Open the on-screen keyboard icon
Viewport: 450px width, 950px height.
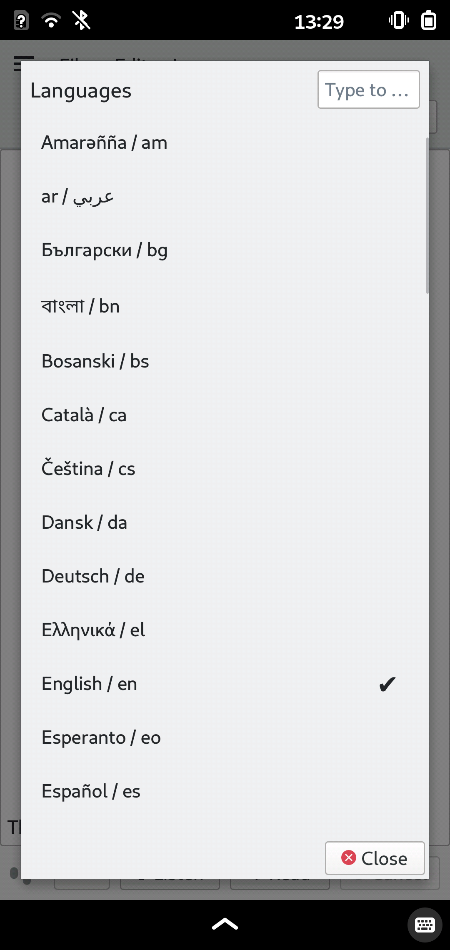pos(425,925)
